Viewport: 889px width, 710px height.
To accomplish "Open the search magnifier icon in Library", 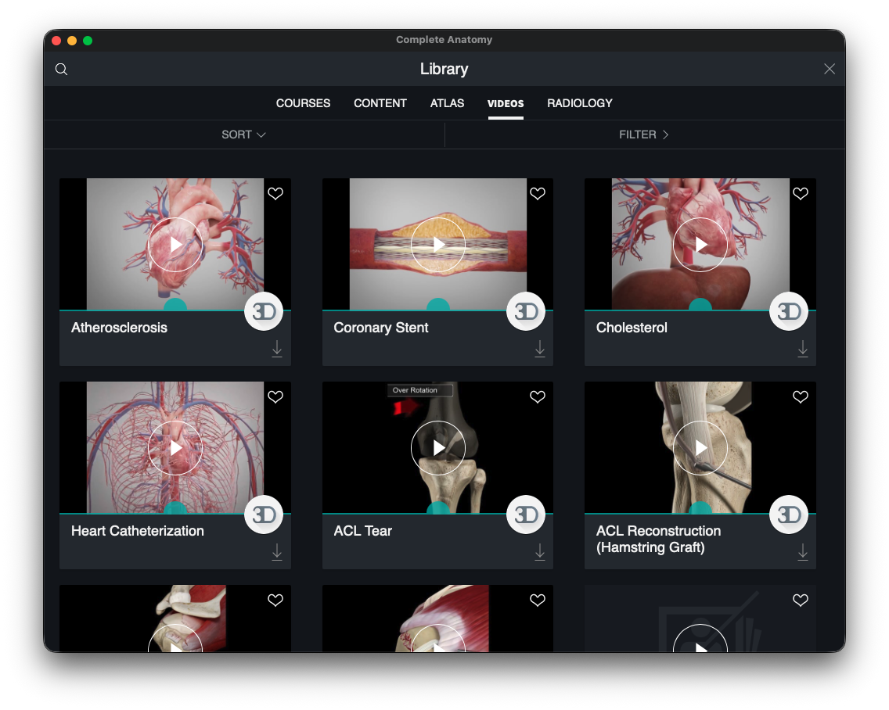I will click(61, 69).
